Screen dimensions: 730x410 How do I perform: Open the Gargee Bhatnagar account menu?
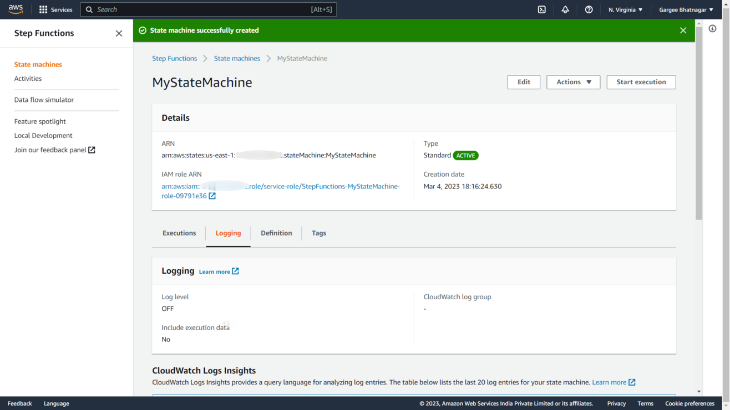686,9
